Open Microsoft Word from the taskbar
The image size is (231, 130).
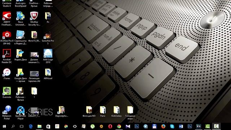(x=181, y=126)
